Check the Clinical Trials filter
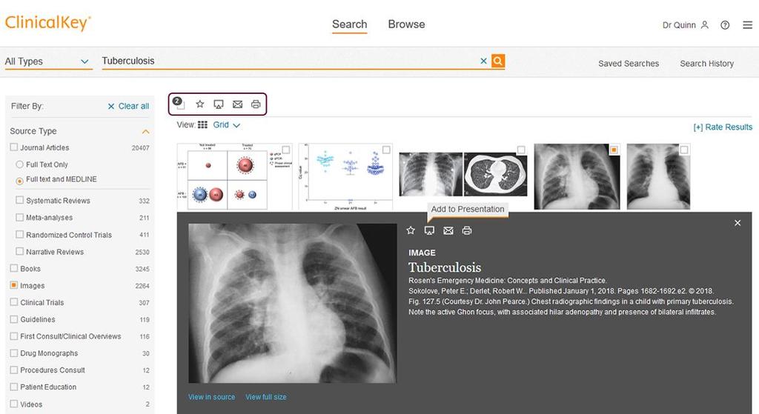 (x=14, y=301)
